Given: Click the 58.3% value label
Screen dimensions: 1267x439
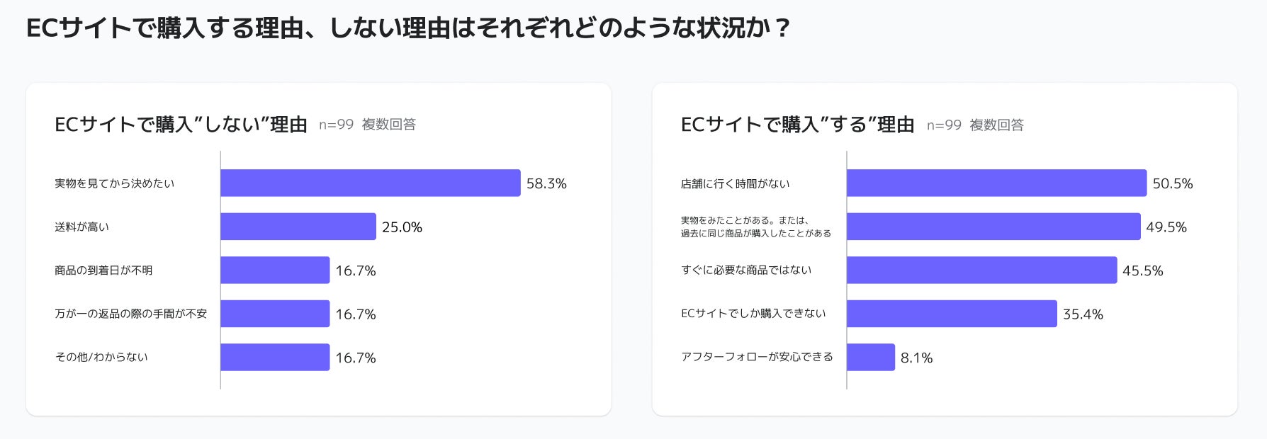Looking at the screenshot, I should pyautogui.click(x=546, y=183).
